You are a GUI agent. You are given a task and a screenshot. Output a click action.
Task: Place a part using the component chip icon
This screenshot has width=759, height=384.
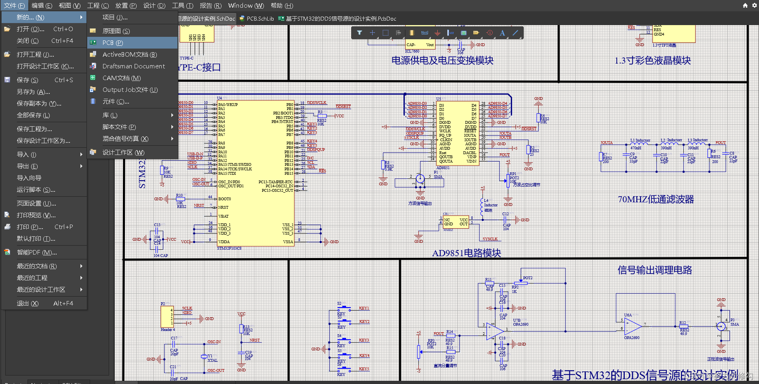[411, 33]
